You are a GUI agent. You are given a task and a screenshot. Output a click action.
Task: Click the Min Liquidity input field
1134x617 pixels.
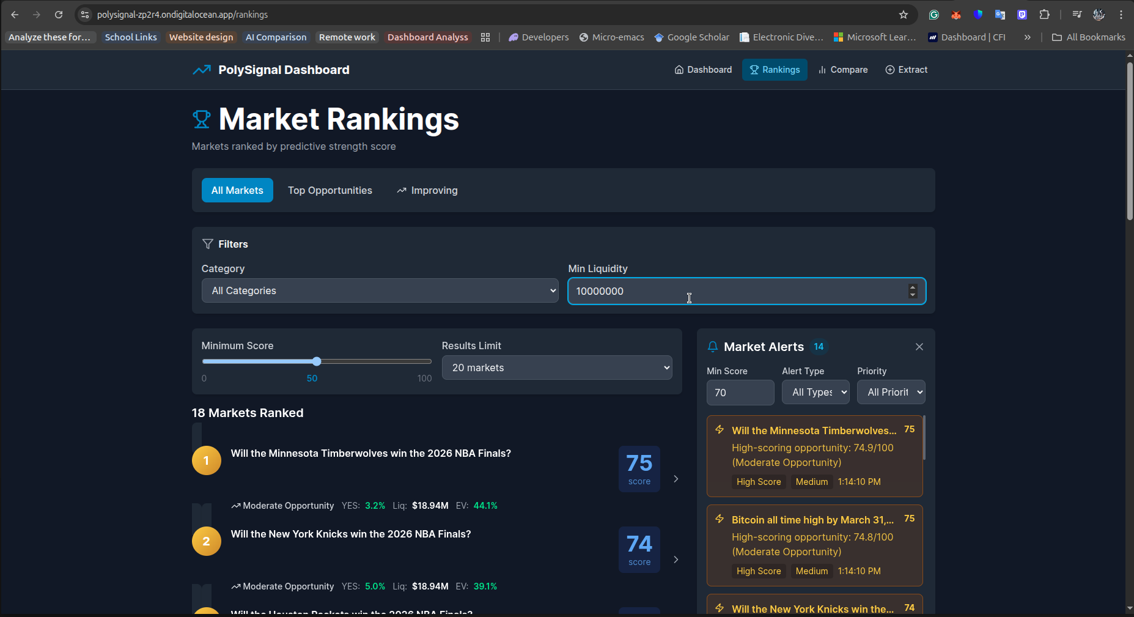747,291
